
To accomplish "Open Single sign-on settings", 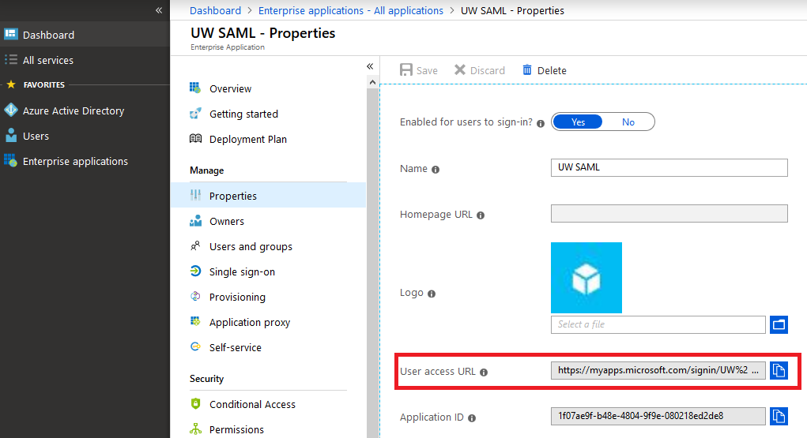I will [x=268, y=271].
